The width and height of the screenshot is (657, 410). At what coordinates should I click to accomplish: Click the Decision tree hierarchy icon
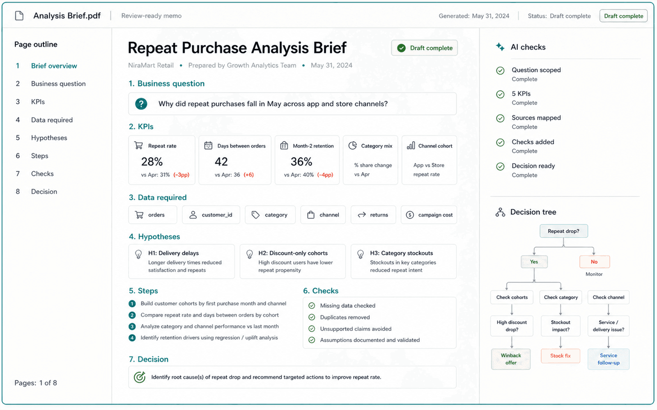point(500,212)
